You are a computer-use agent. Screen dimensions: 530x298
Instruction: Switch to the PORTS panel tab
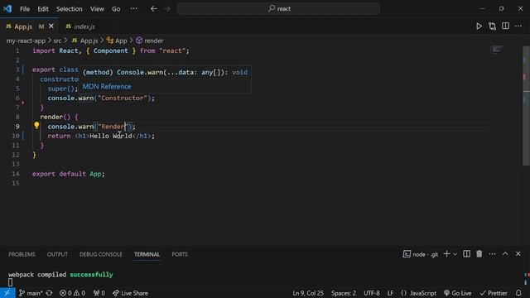(x=180, y=254)
